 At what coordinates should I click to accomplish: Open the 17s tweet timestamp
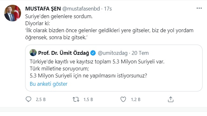point(108,9)
